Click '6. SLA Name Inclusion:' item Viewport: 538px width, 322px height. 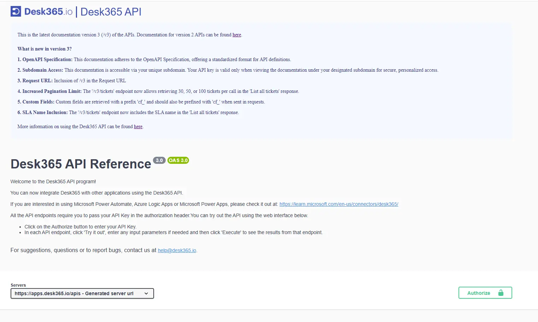coord(42,112)
